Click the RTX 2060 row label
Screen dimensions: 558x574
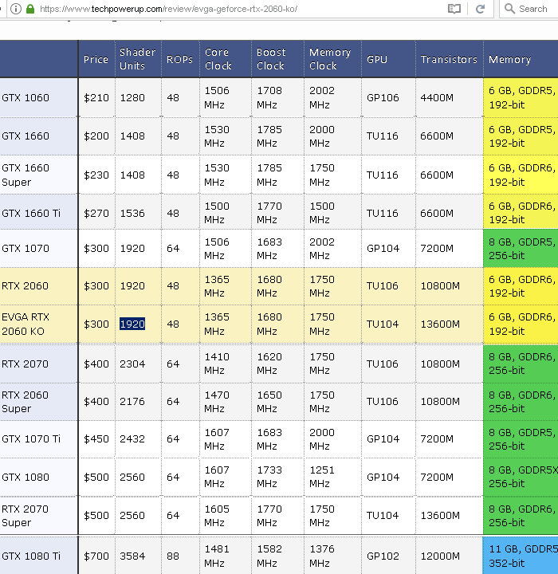25,286
